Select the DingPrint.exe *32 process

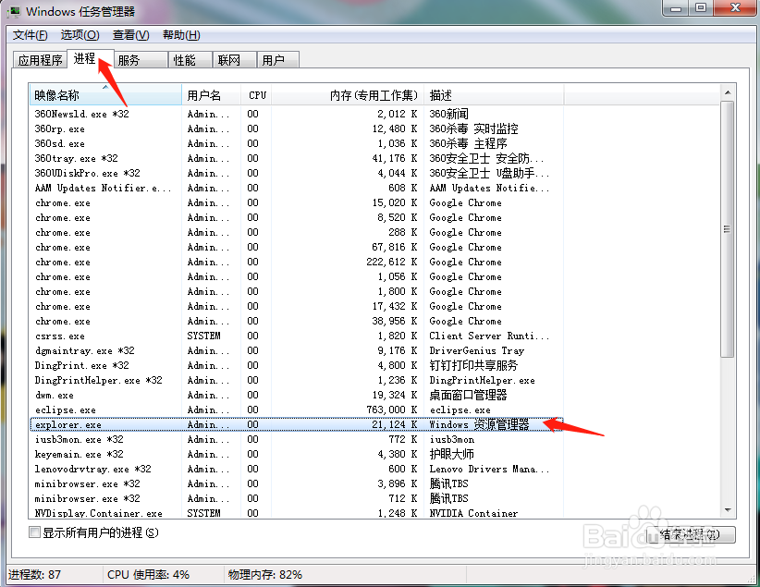click(297, 365)
